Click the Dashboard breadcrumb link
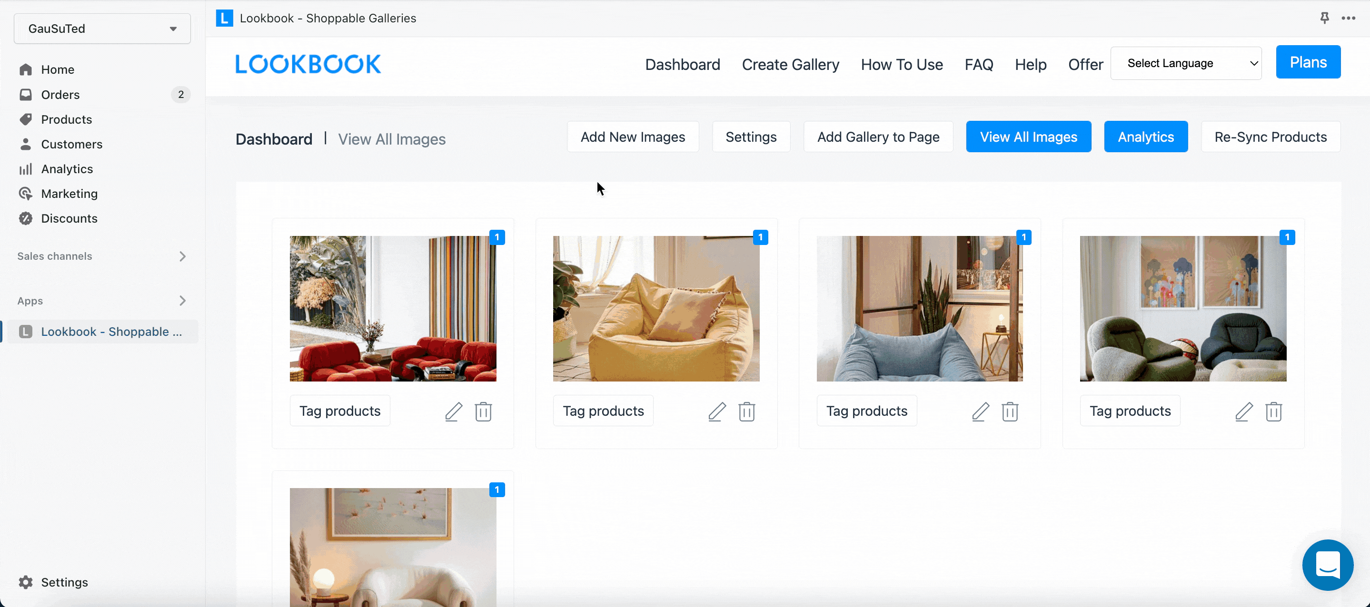 pyautogui.click(x=274, y=139)
